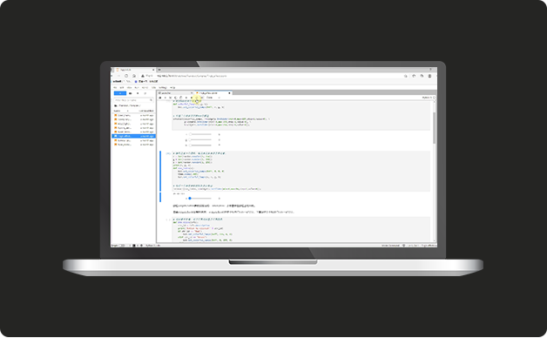547x338 pixels.
Task: Click the insert cell plus icon
Action: pyautogui.click(x=165, y=98)
